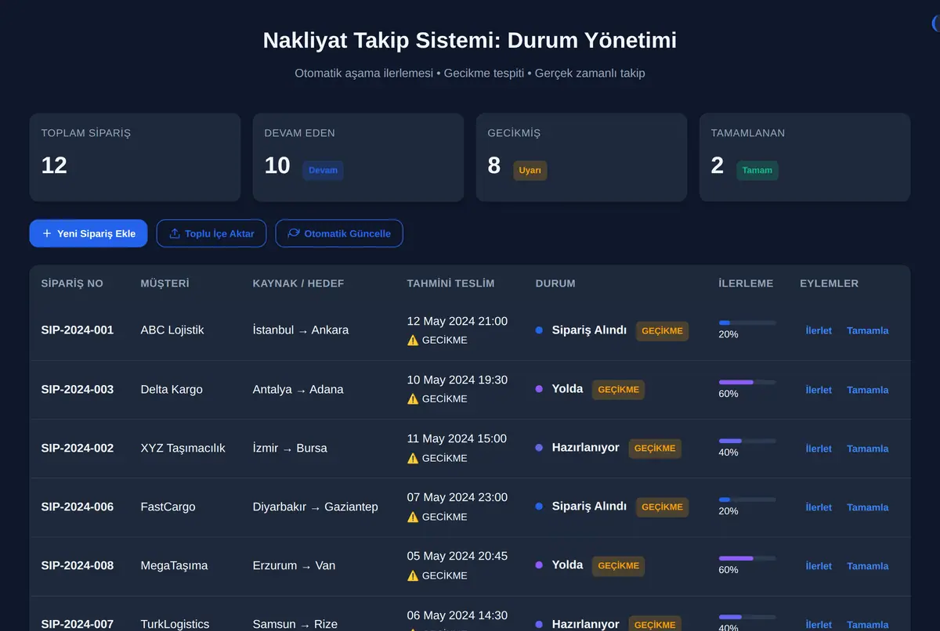Select order number SIP-2024-003

coord(78,389)
